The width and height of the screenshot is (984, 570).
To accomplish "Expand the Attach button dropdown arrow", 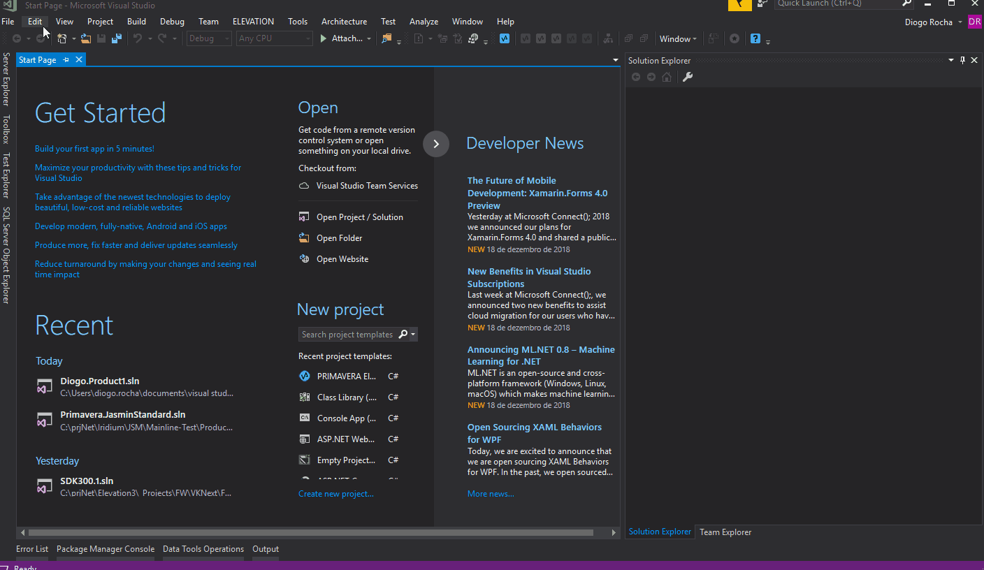I will point(369,39).
